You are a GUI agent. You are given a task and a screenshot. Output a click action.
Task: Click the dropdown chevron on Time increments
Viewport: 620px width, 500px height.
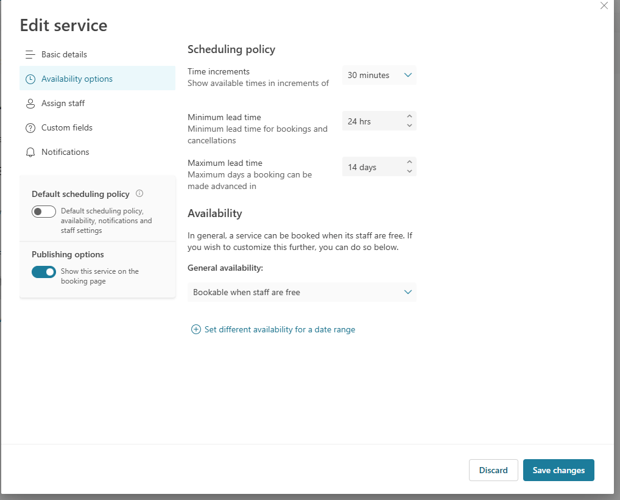408,75
